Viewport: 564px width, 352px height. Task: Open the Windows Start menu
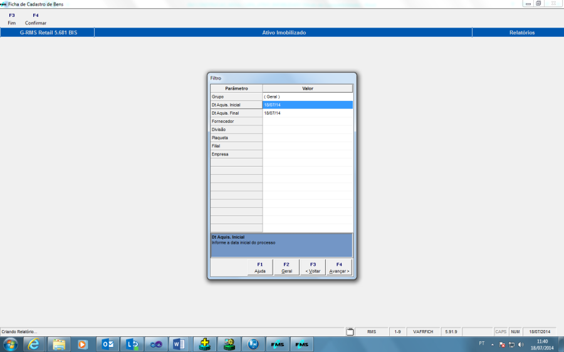coord(10,344)
